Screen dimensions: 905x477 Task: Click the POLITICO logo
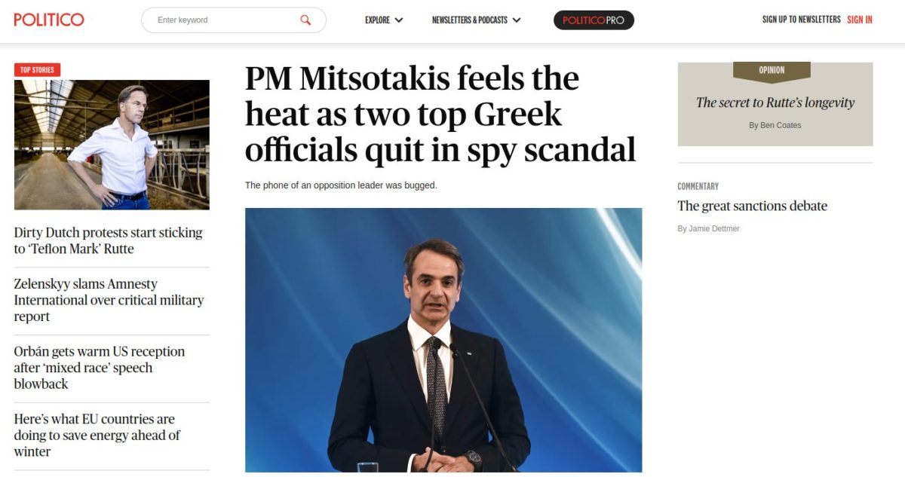click(49, 20)
